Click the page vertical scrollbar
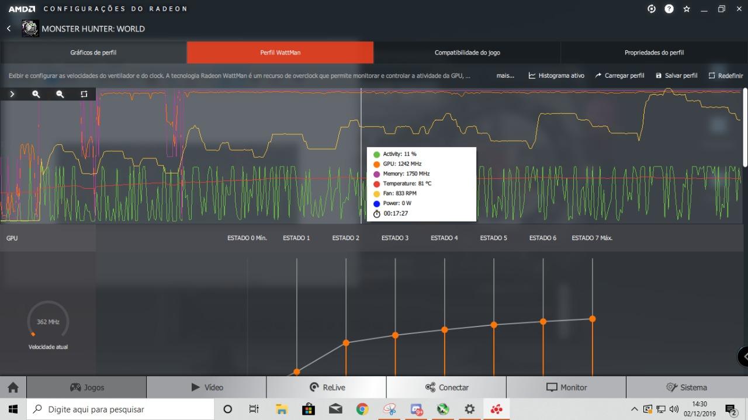748x420 pixels. [745, 127]
